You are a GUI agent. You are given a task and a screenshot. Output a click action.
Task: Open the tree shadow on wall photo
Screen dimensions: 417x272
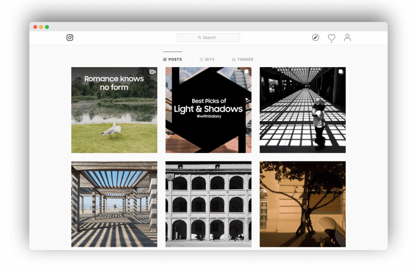coord(303,204)
